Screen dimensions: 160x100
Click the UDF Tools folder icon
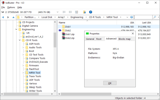click(27, 80)
